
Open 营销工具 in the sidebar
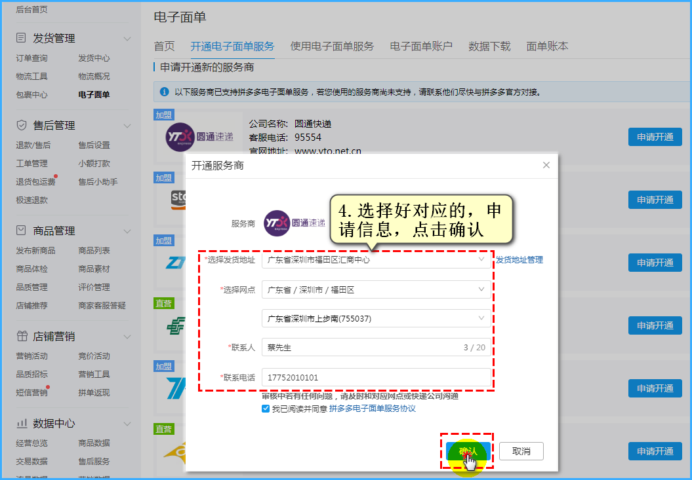(94, 374)
